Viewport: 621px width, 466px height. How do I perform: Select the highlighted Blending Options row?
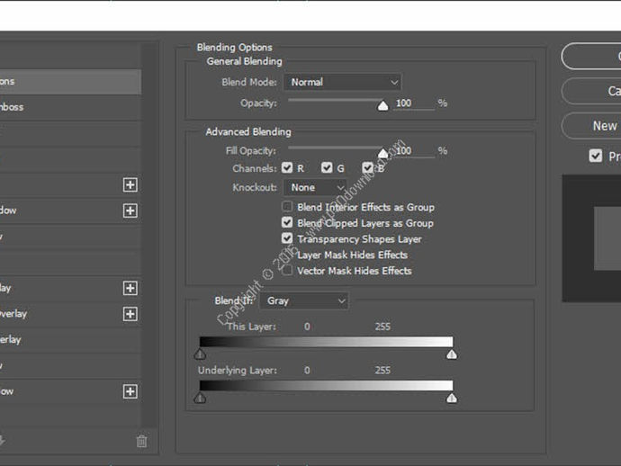tap(70, 82)
